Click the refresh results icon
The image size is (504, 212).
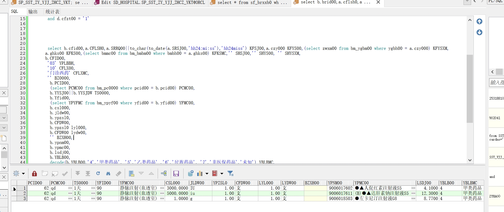(x=98, y=174)
